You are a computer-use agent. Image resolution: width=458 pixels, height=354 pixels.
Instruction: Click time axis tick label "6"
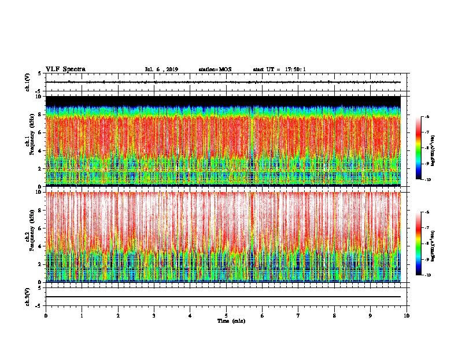(263, 315)
